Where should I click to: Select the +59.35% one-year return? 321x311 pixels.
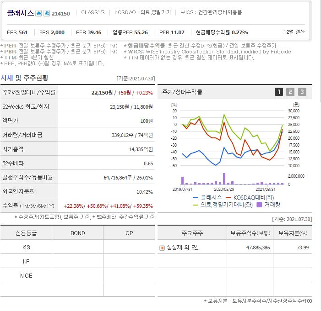(x=143, y=206)
